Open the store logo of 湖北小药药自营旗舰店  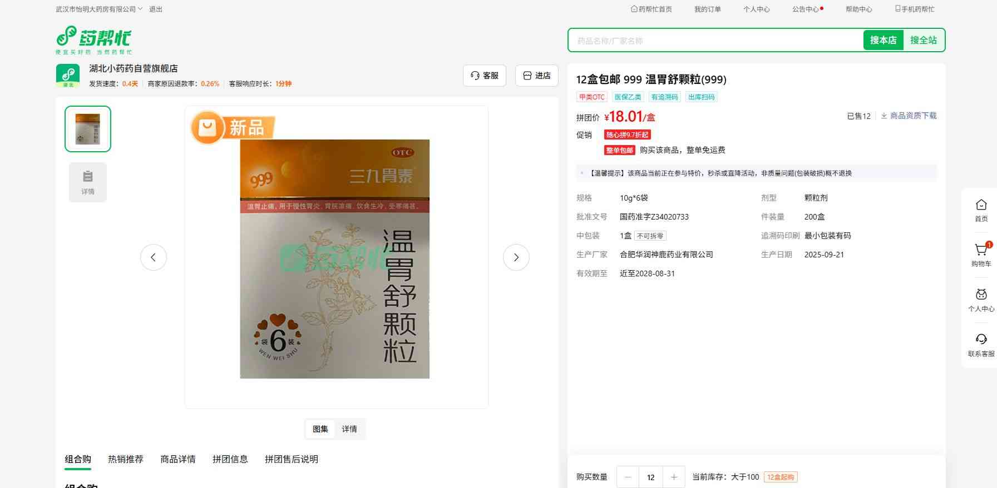tap(68, 76)
